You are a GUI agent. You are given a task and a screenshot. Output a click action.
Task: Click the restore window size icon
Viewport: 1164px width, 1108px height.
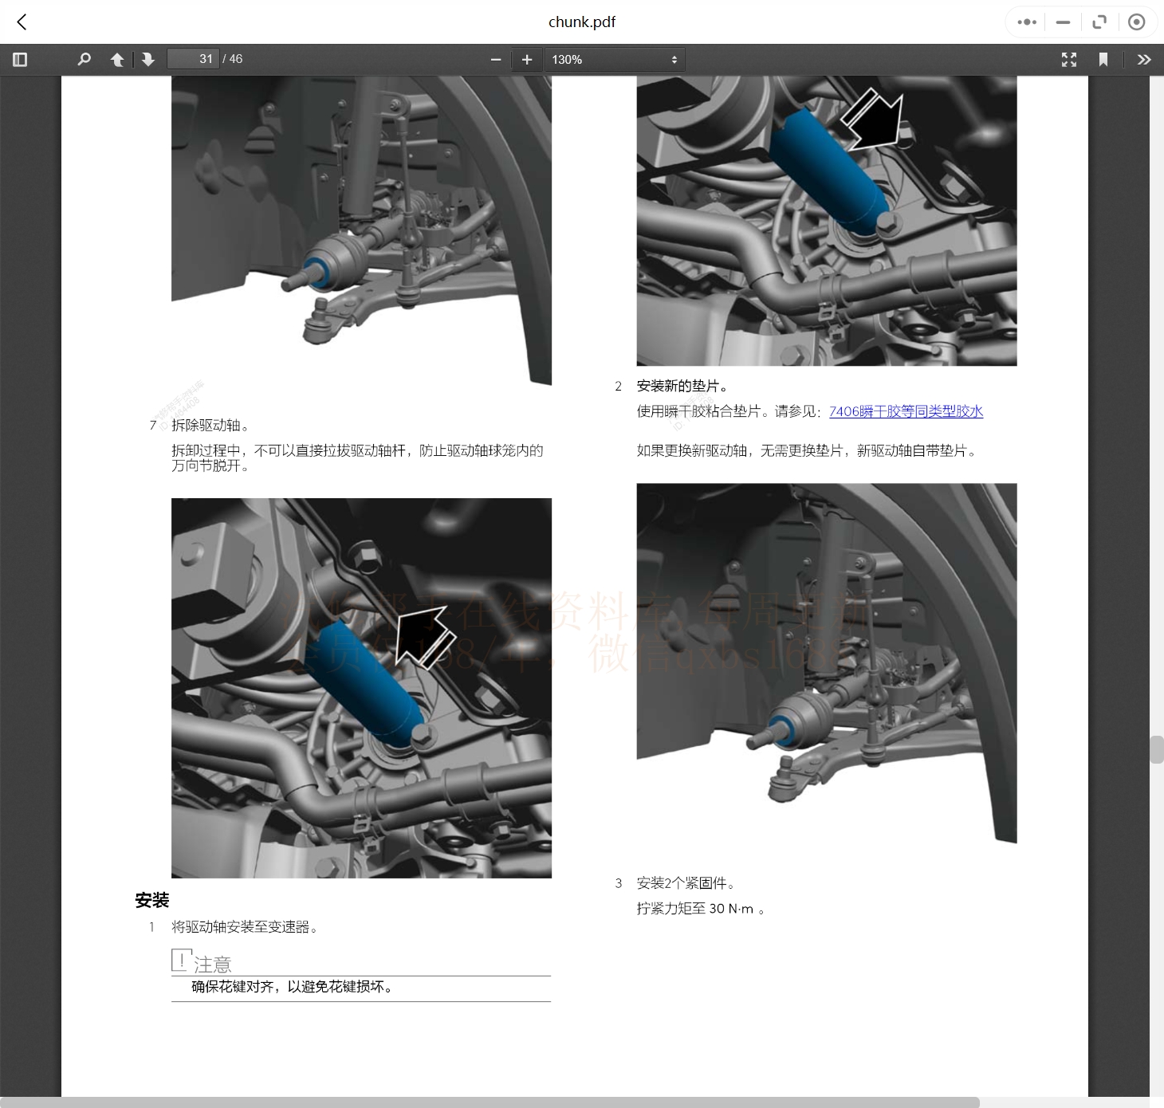(1099, 22)
